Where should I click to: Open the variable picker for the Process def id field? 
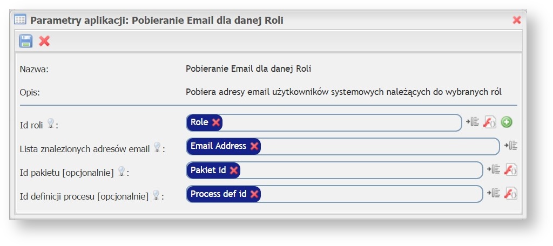click(493, 193)
